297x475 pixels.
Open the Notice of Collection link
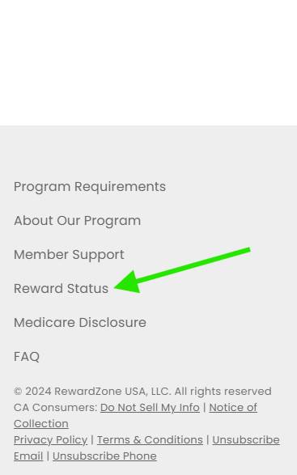point(233,408)
